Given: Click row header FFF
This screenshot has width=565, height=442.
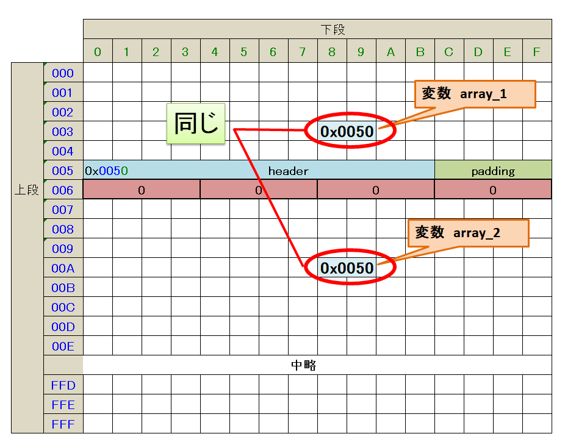Looking at the screenshot, I should point(63,424).
